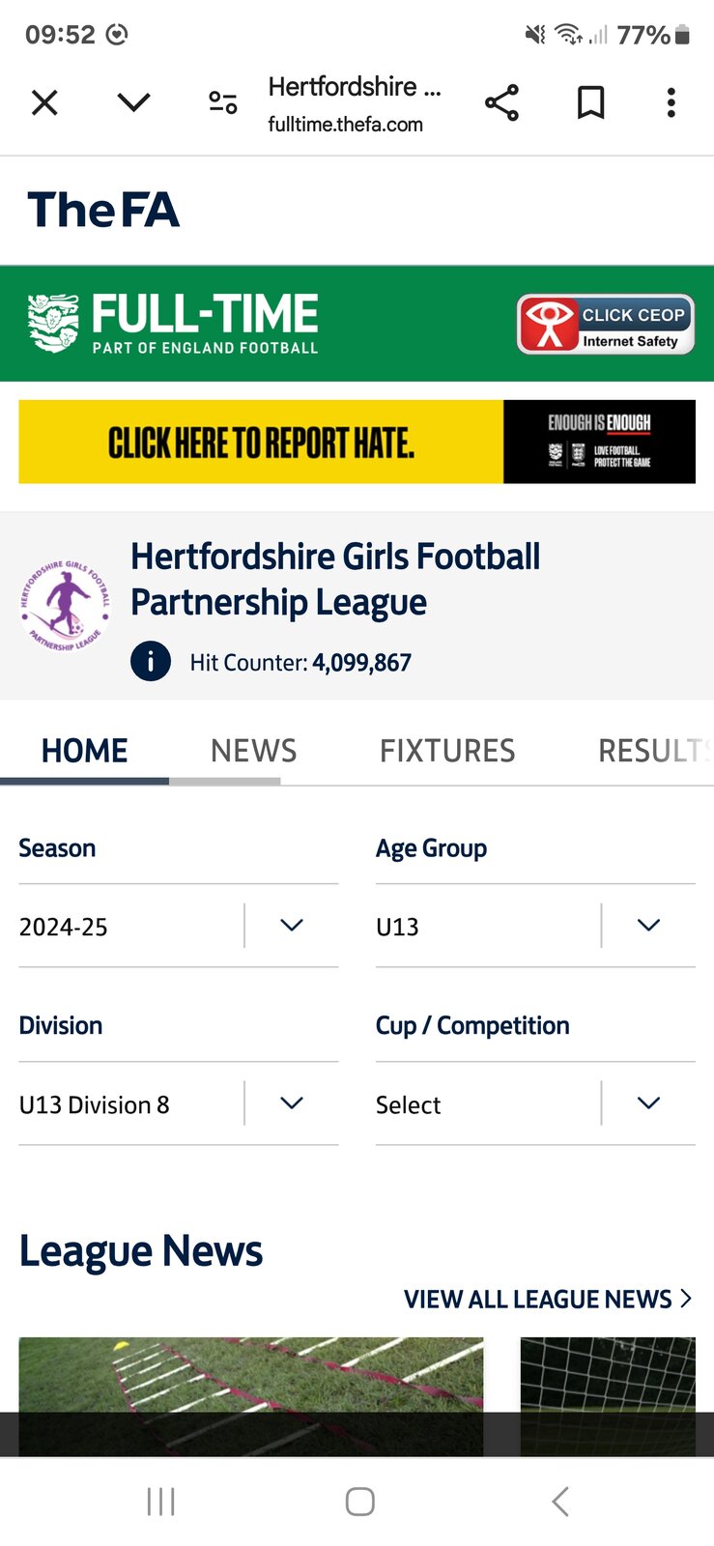Image resolution: width=714 pixels, height=1546 pixels.
Task: Expand the Age Group dropdown showing U13
Action: pos(534,926)
